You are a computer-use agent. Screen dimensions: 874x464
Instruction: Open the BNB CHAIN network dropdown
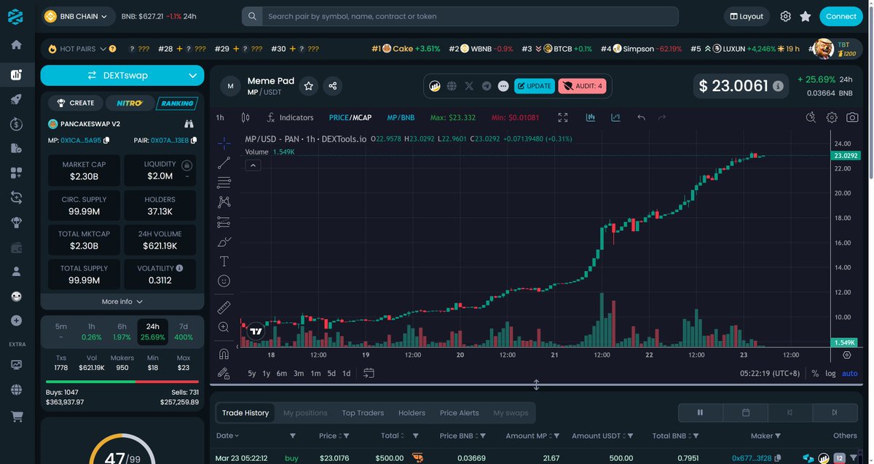pos(79,16)
